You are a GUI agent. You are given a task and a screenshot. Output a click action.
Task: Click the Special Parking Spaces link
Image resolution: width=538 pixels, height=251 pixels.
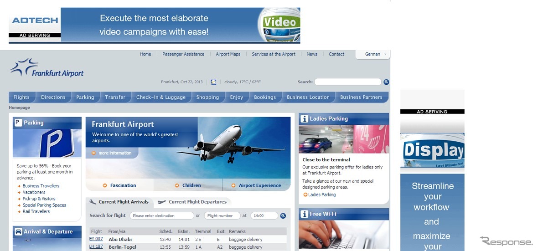click(44, 205)
